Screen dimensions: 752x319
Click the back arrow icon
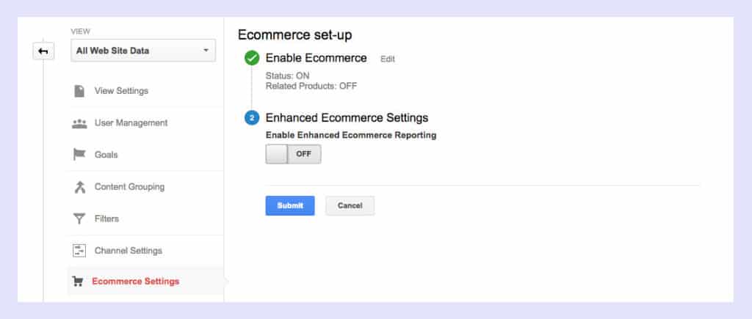click(43, 51)
